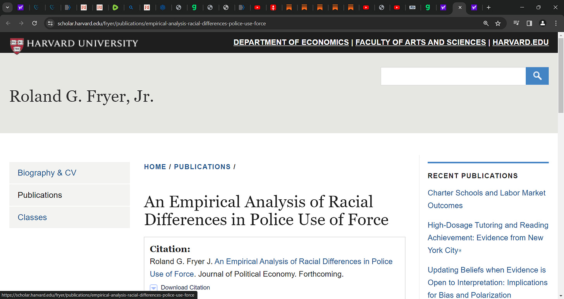Viewport: 564px width, 299px height.
Task: Switch to the Yahoo tab beside tab search arrow
Action: [x=21, y=7]
